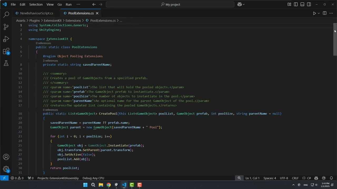Open the ExtensionKit breadcrumb folder

[x=53, y=20]
